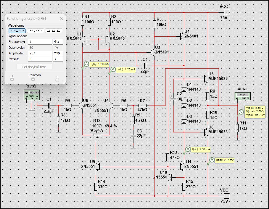Select the square waveform button

(x=53, y=31)
